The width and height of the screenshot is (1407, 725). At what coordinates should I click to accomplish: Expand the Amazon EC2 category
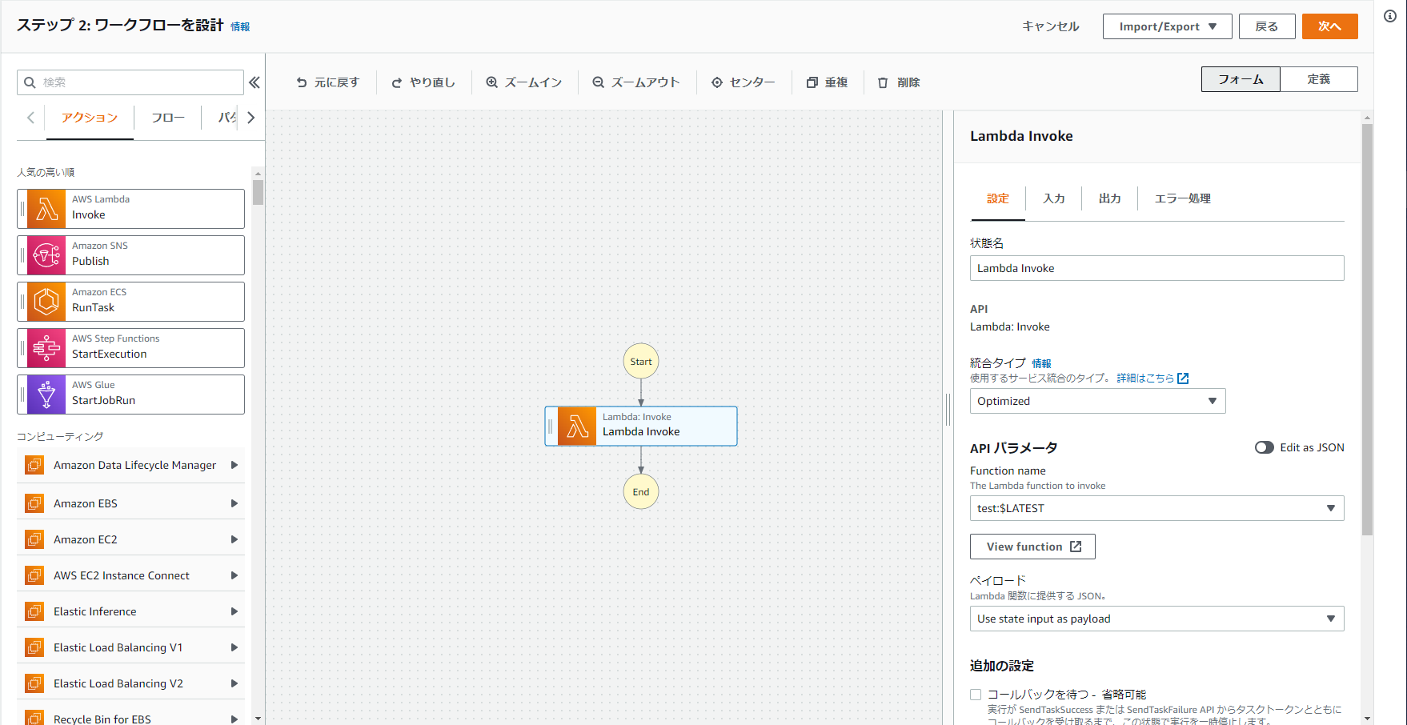[x=234, y=539]
